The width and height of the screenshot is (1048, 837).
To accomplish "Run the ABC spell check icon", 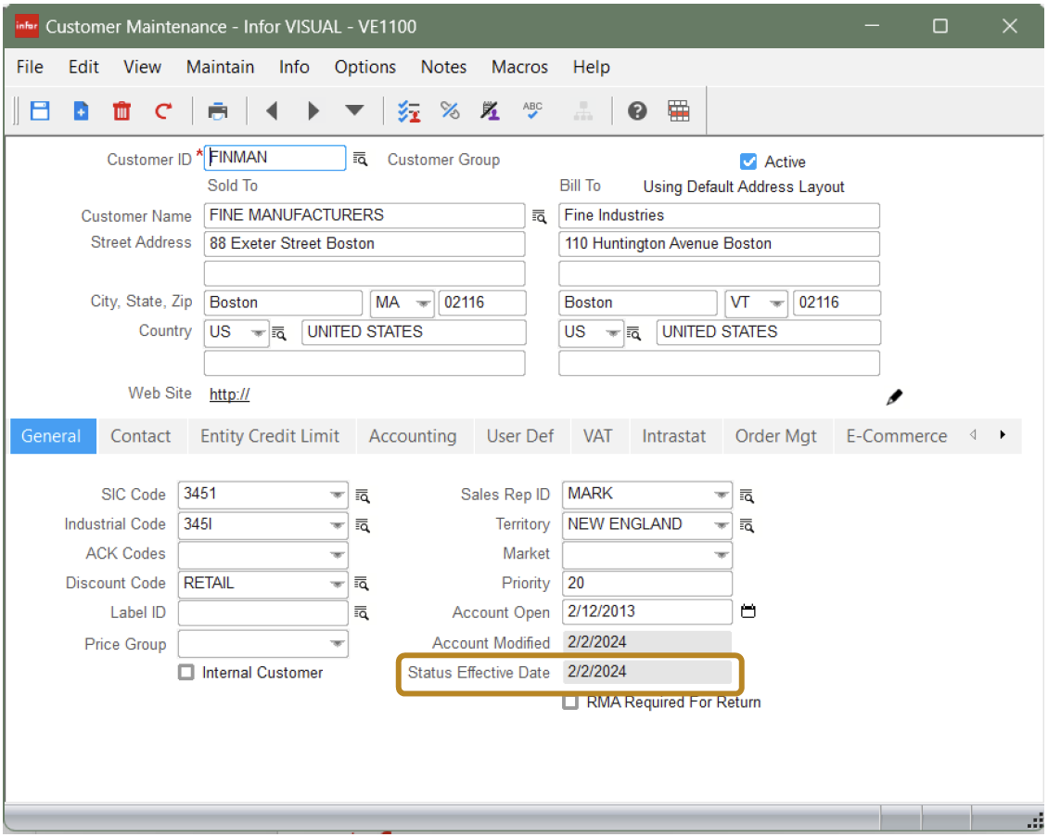I will coord(532,109).
